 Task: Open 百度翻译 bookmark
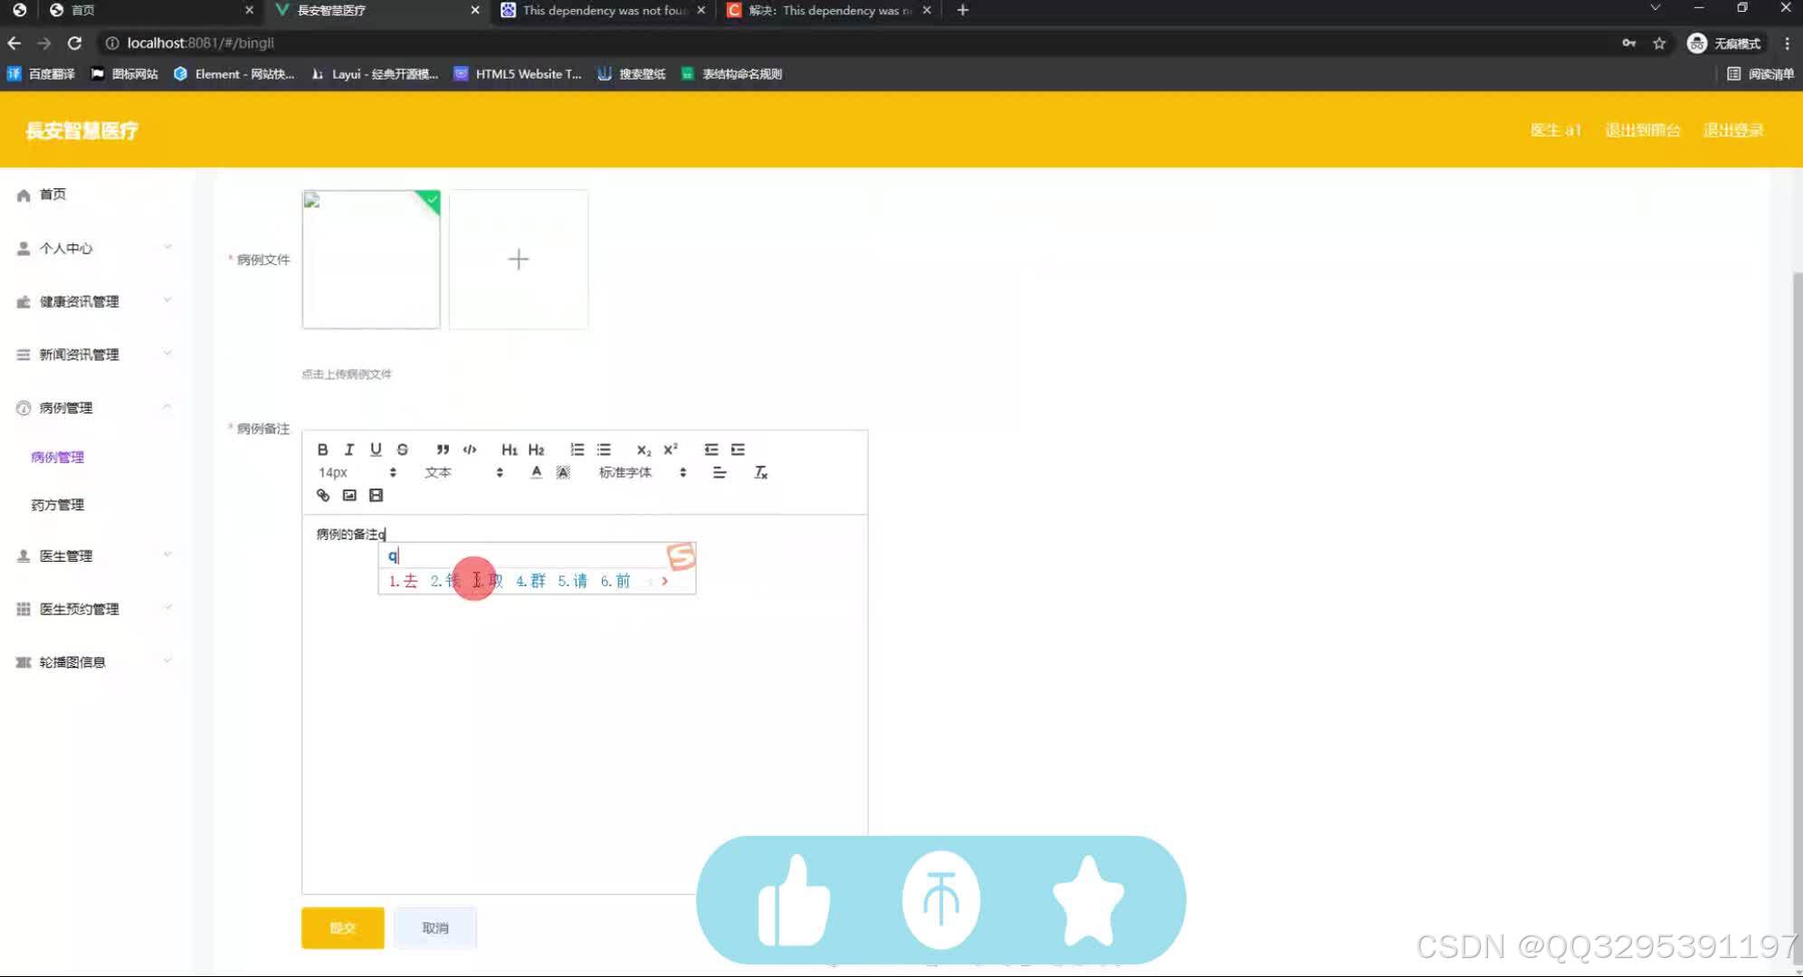click(x=42, y=74)
